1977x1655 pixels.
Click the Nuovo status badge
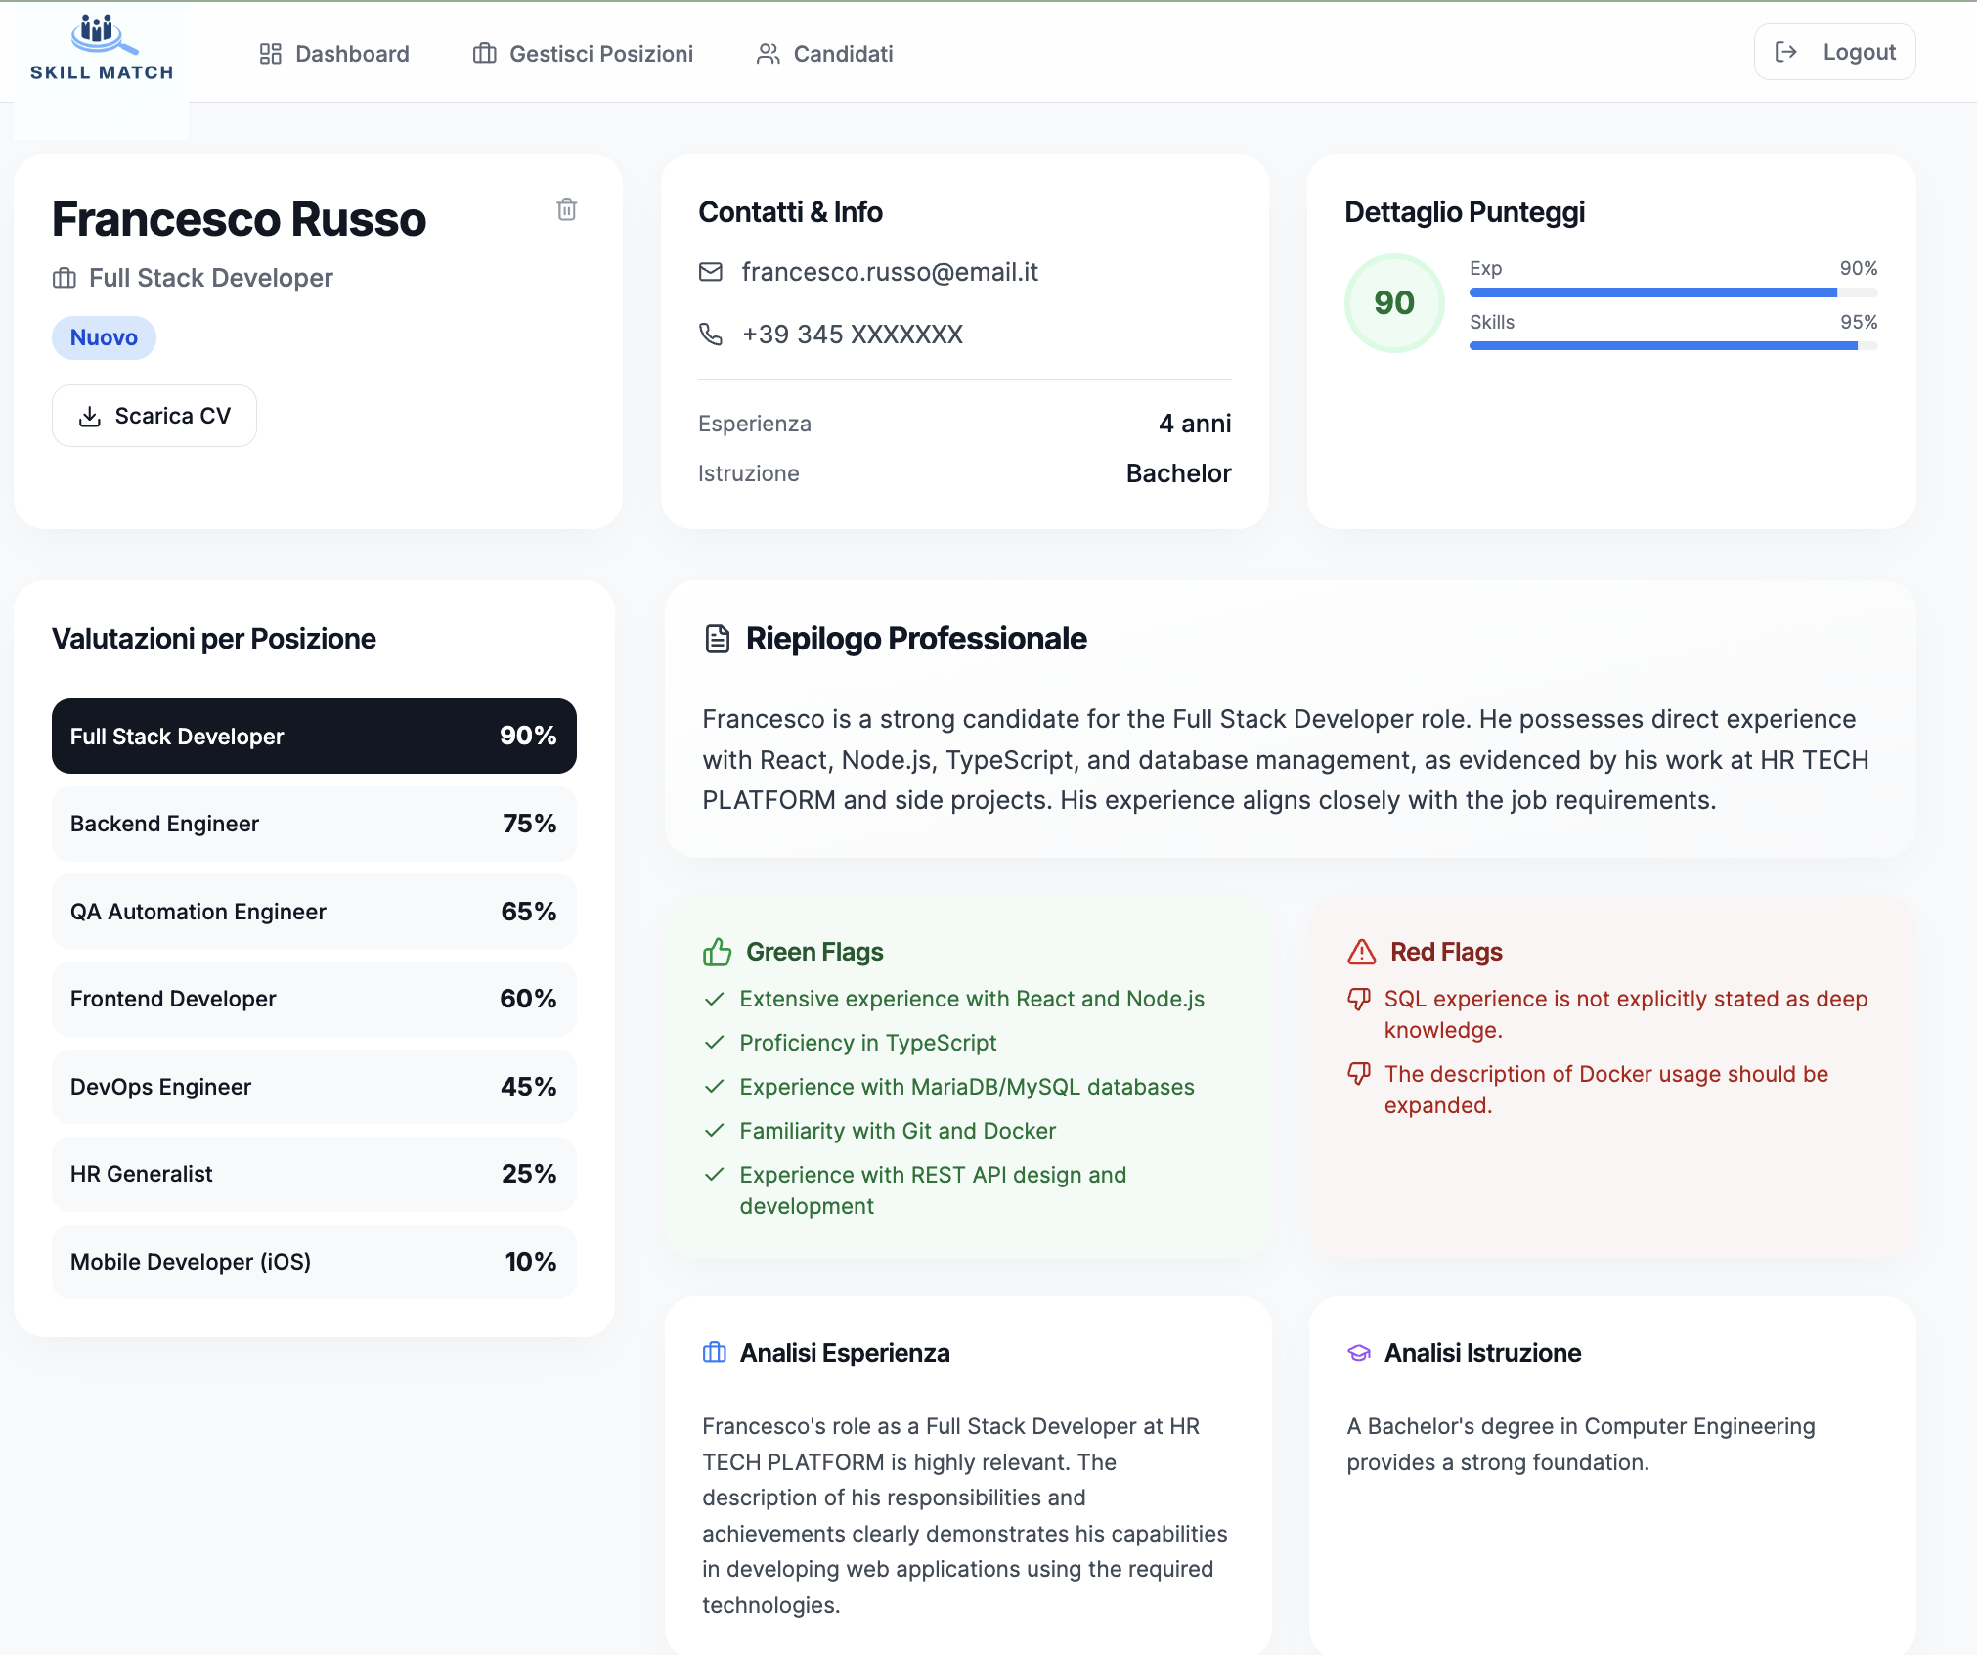tap(104, 337)
